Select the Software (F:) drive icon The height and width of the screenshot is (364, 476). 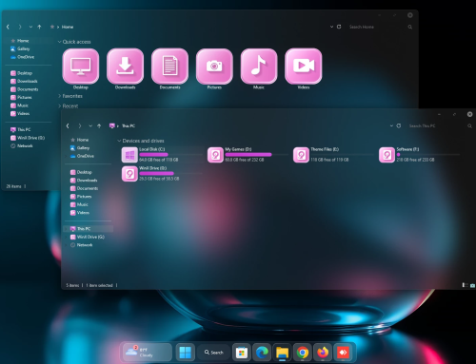(x=387, y=155)
